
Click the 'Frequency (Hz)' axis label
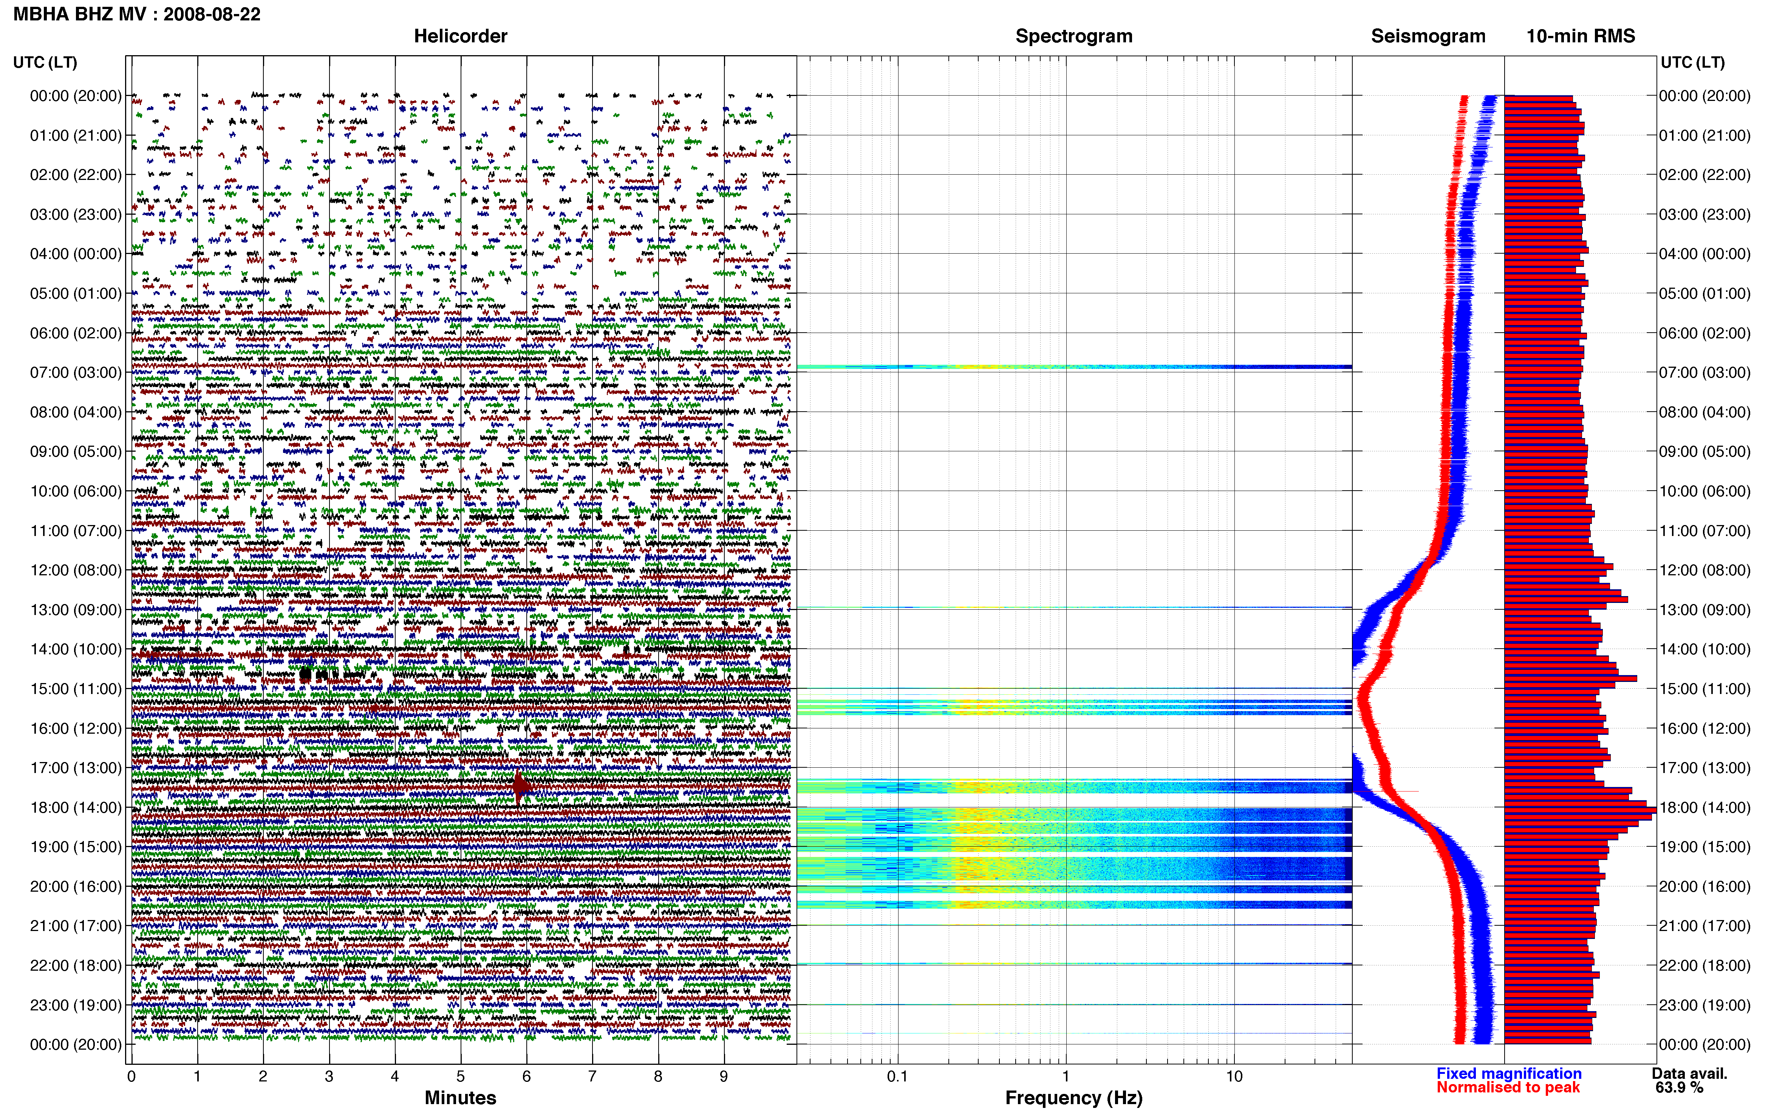coord(1073,1098)
